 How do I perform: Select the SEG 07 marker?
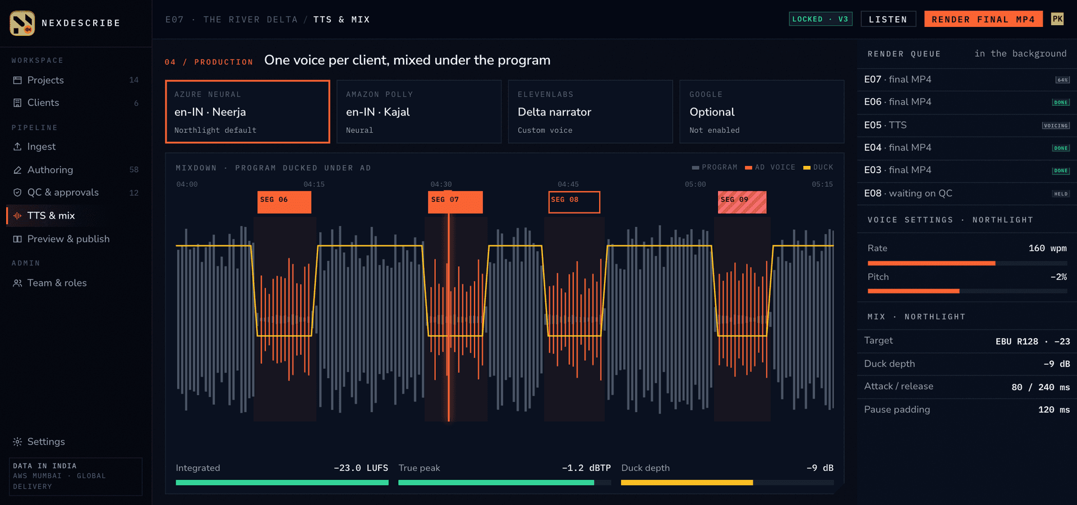pyautogui.click(x=455, y=202)
